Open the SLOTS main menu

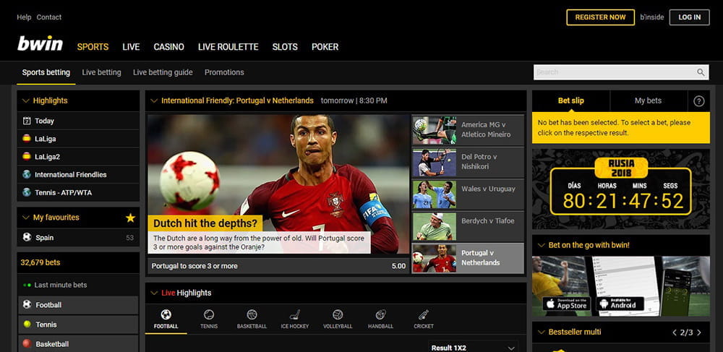point(285,47)
